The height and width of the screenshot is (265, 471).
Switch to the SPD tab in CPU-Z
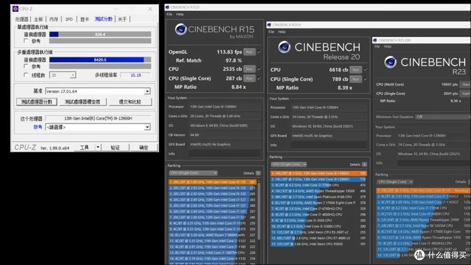pyautogui.click(x=69, y=19)
